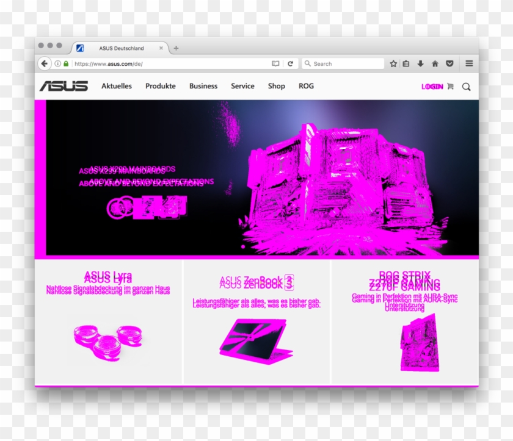The image size is (513, 441).
Task: Reload the page with the refresh icon
Action: 290,63
